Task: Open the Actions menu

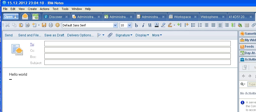Action: pos(45,9)
